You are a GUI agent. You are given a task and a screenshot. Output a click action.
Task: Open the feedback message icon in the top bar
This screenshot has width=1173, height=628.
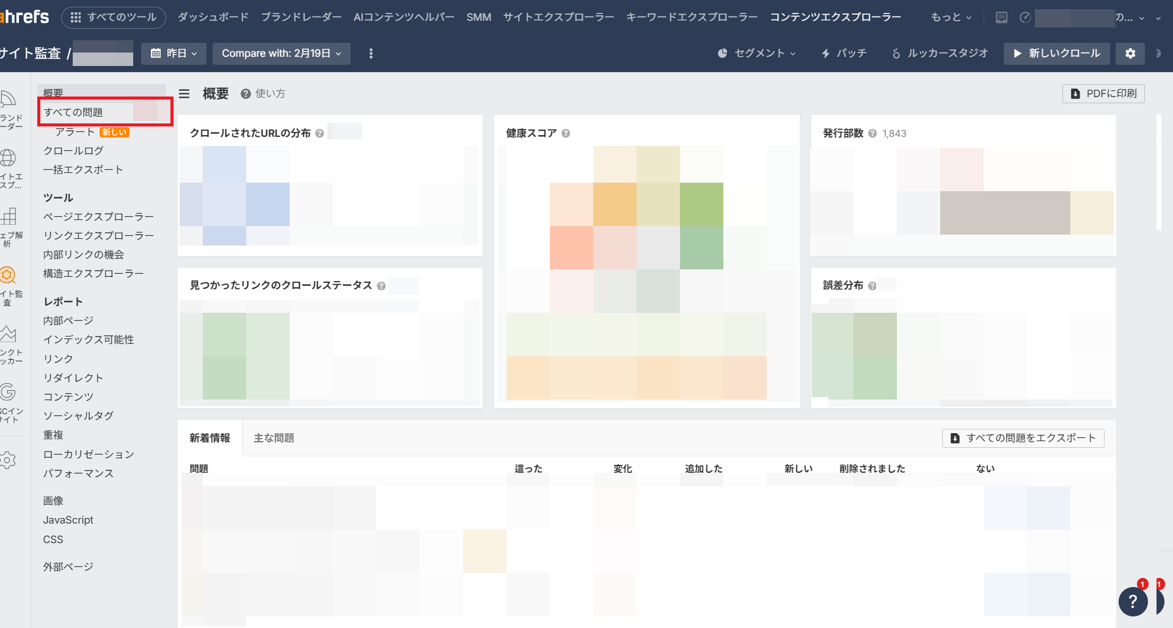[x=1001, y=17]
